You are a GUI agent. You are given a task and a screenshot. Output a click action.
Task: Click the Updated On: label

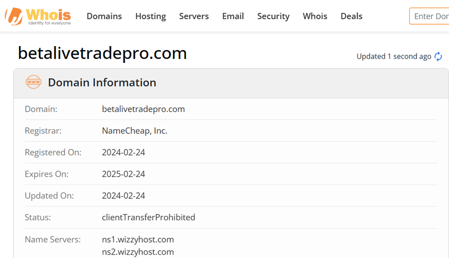tap(49, 196)
